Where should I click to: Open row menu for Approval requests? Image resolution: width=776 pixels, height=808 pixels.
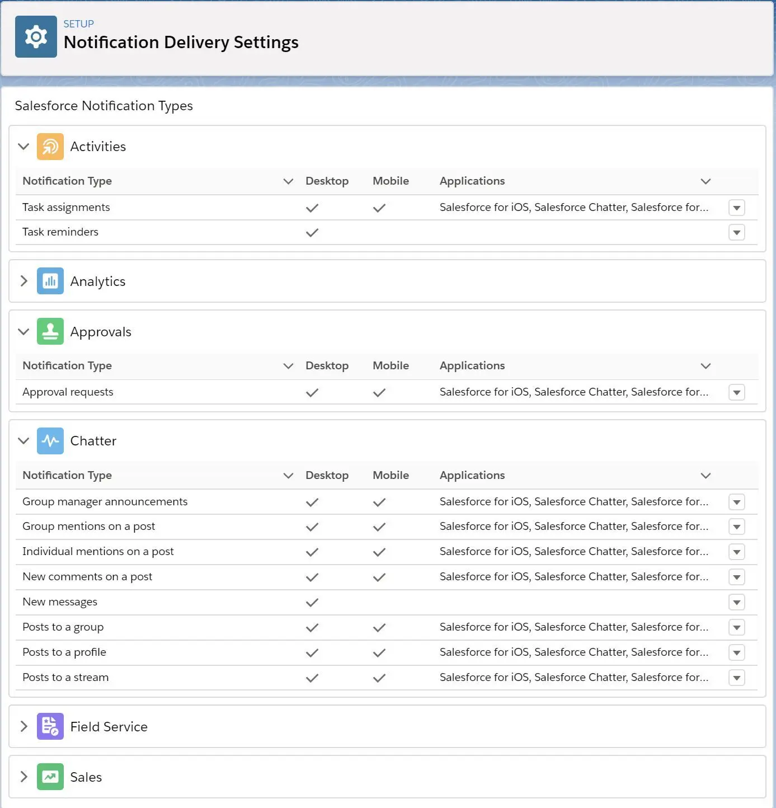click(737, 392)
